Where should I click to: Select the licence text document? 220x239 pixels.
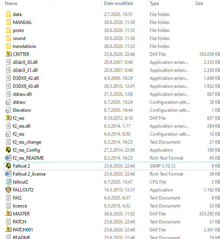(20, 206)
